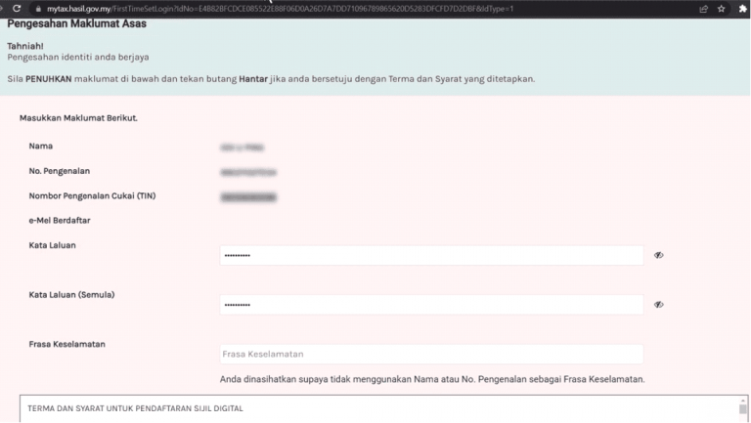751x423 pixels.
Task: Click the blurred No. Pengenalan value
Action: pos(248,171)
